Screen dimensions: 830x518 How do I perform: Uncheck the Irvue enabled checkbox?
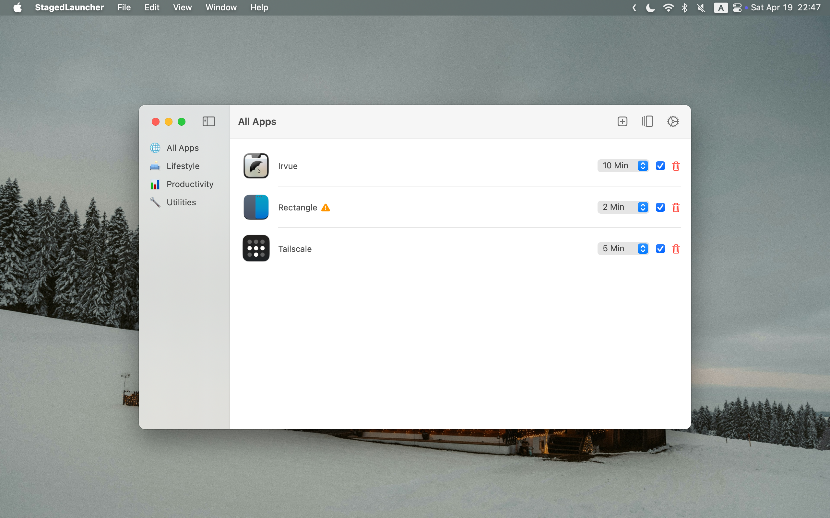pos(660,166)
